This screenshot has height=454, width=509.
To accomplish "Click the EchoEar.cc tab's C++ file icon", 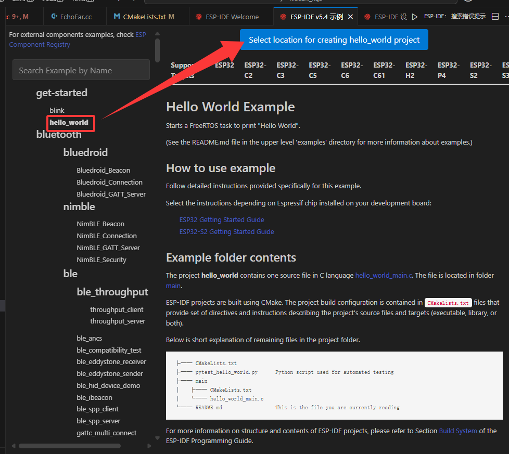I will [54, 17].
